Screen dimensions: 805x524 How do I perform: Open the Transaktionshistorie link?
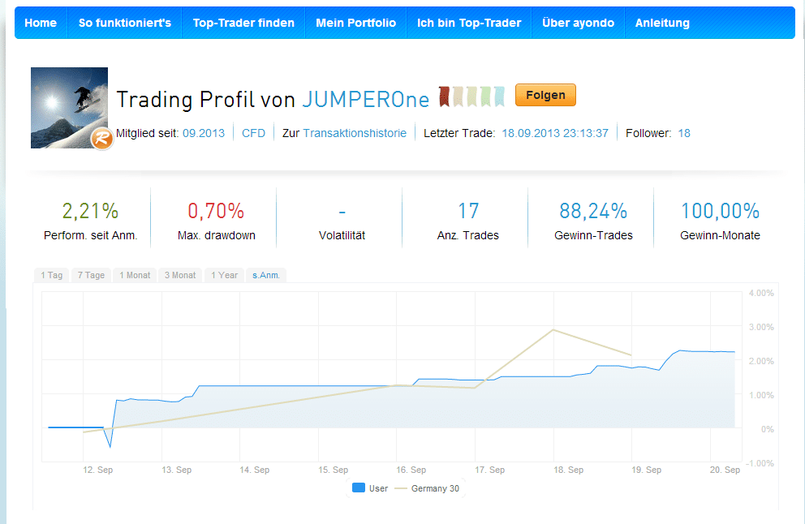355,133
